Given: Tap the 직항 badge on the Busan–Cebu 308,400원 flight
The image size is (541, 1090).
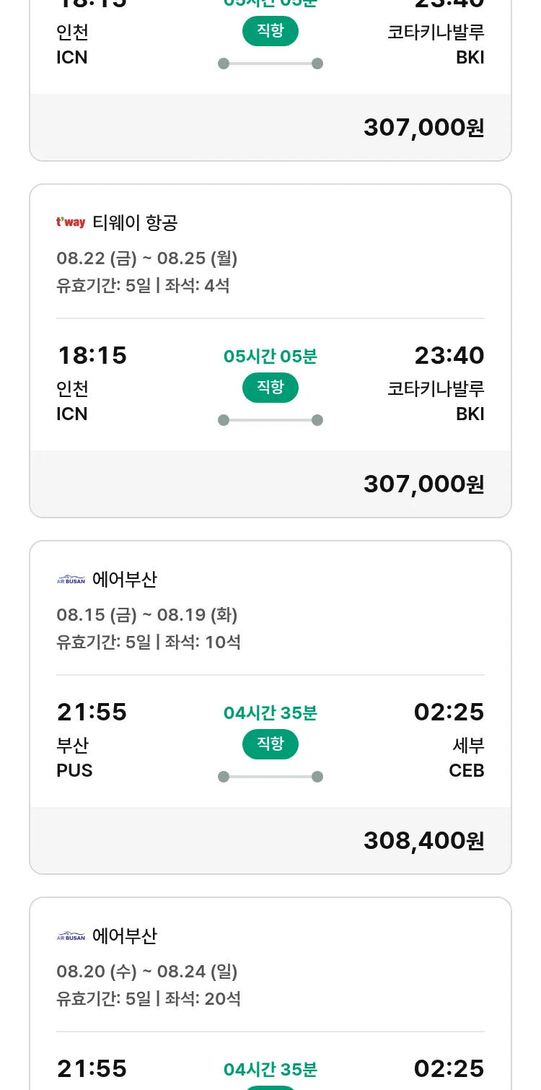Looking at the screenshot, I should coord(270,744).
